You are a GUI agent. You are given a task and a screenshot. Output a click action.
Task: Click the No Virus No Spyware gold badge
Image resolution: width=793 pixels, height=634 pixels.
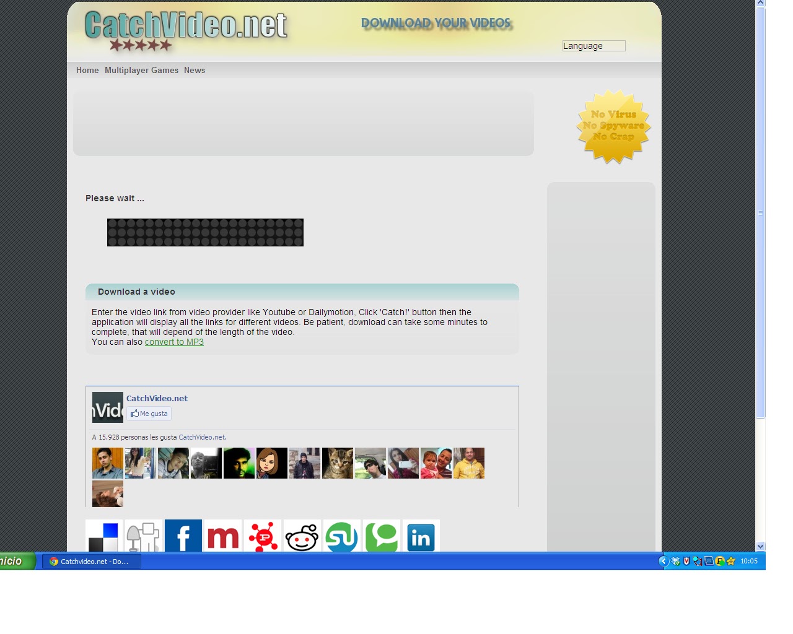pos(613,126)
